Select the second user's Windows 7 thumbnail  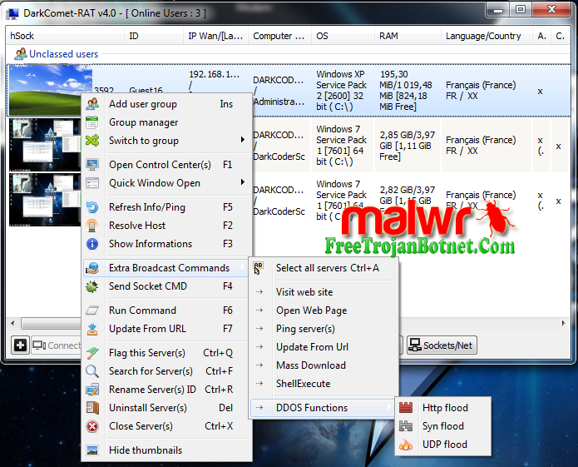[x=45, y=145]
